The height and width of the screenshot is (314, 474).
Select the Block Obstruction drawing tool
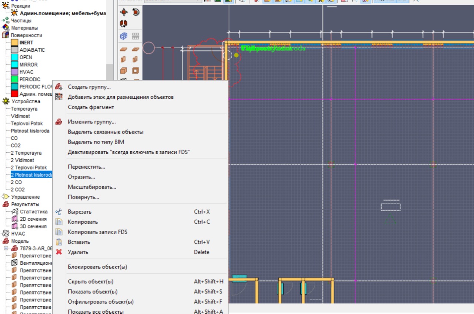(124, 71)
